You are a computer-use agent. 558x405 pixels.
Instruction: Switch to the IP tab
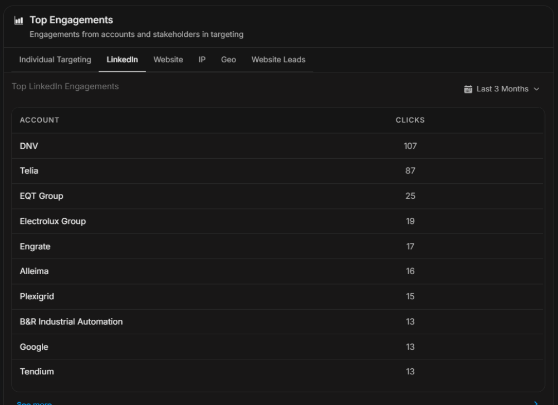[x=202, y=60]
